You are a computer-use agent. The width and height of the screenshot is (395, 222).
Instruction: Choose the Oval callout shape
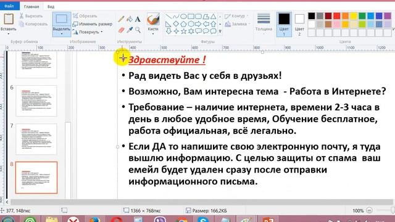(206, 31)
